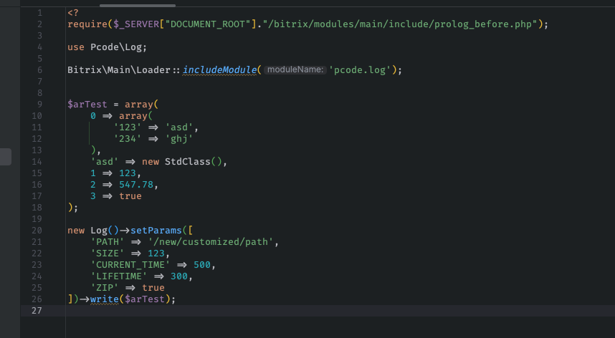Screen dimensions: 615x338
Task: Click the '/new/customized/path' string value
Action: (x=213, y=241)
